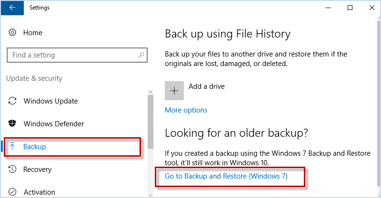Click the Windows Defender shield icon
Screen dimensions: 381x198
pyautogui.click(x=13, y=124)
